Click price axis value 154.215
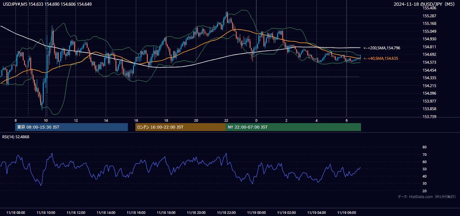 pos(429,86)
